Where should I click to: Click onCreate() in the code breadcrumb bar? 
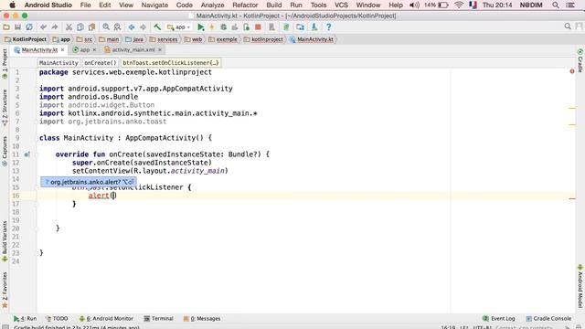(100, 63)
